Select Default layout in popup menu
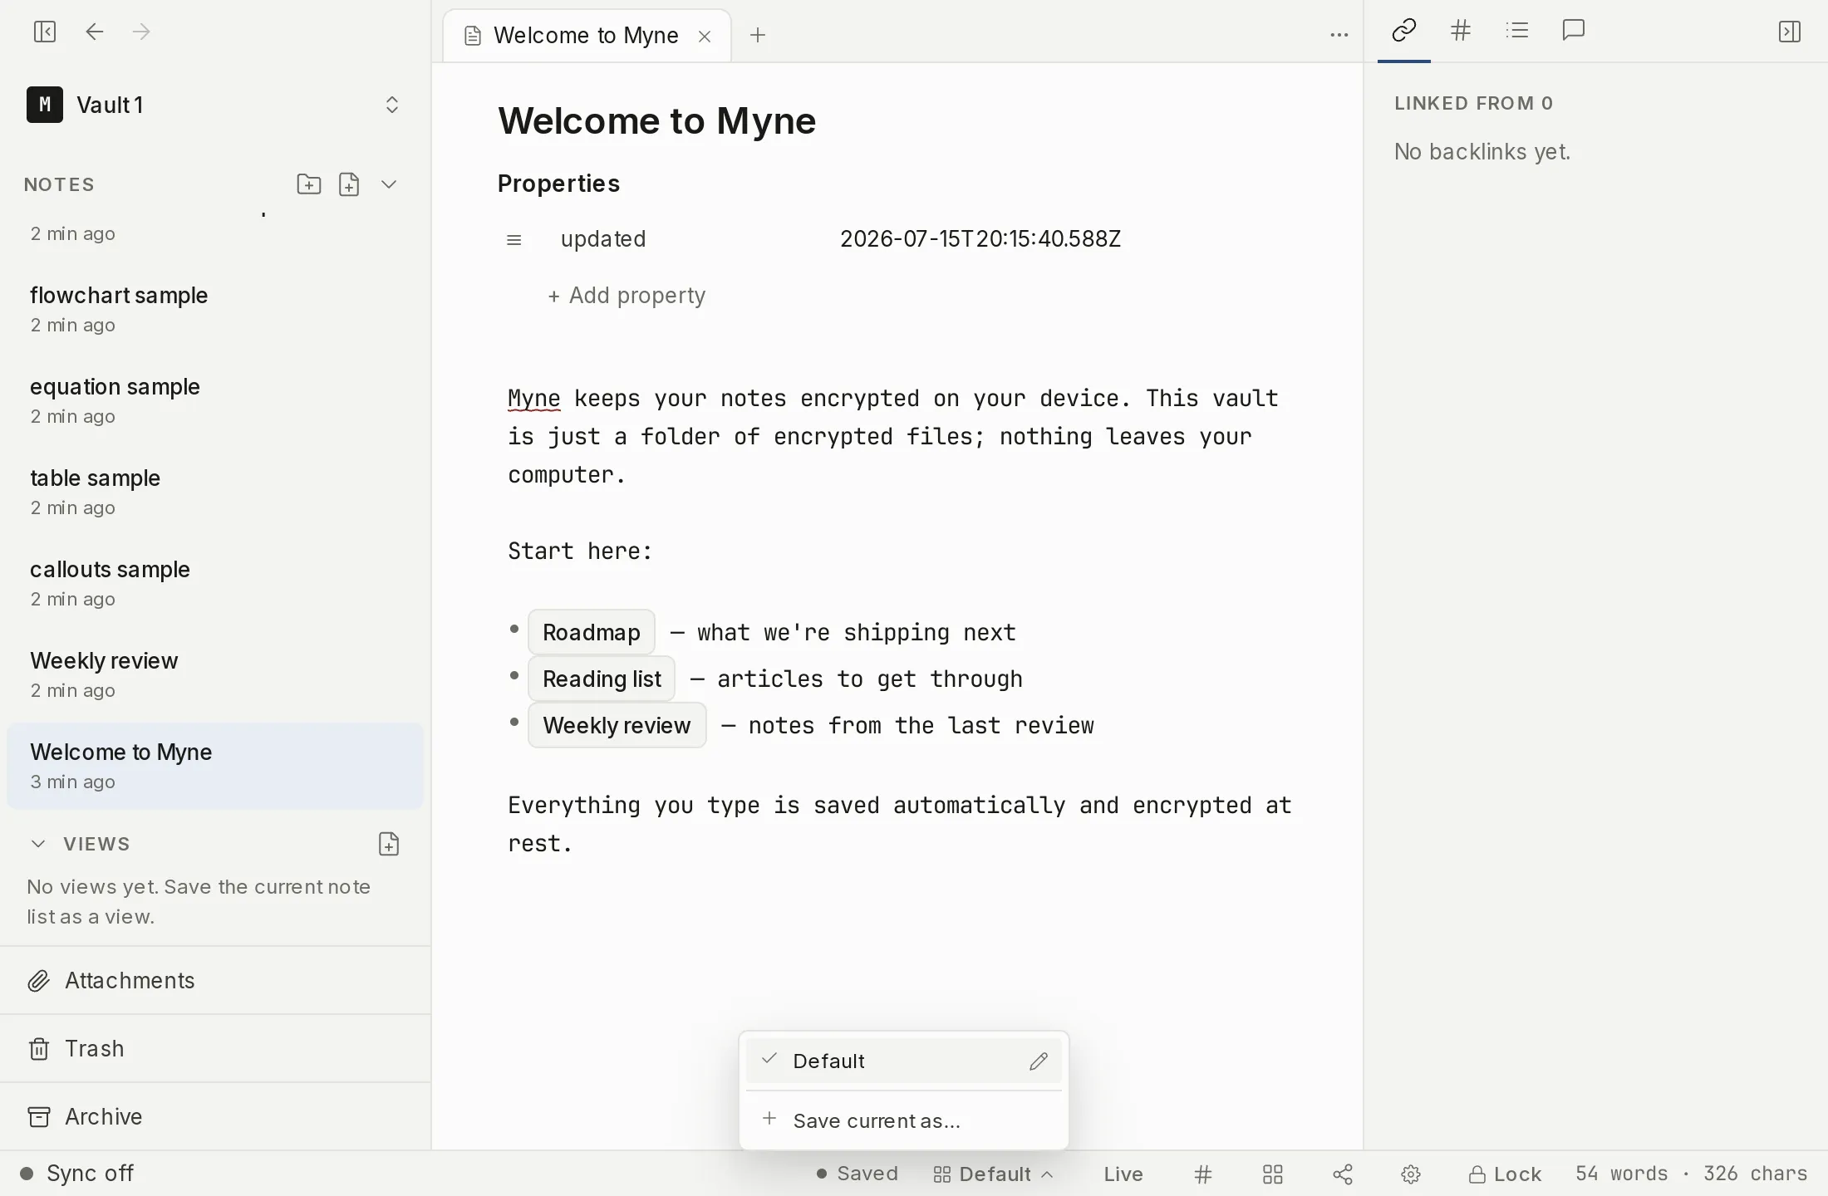 904,1061
